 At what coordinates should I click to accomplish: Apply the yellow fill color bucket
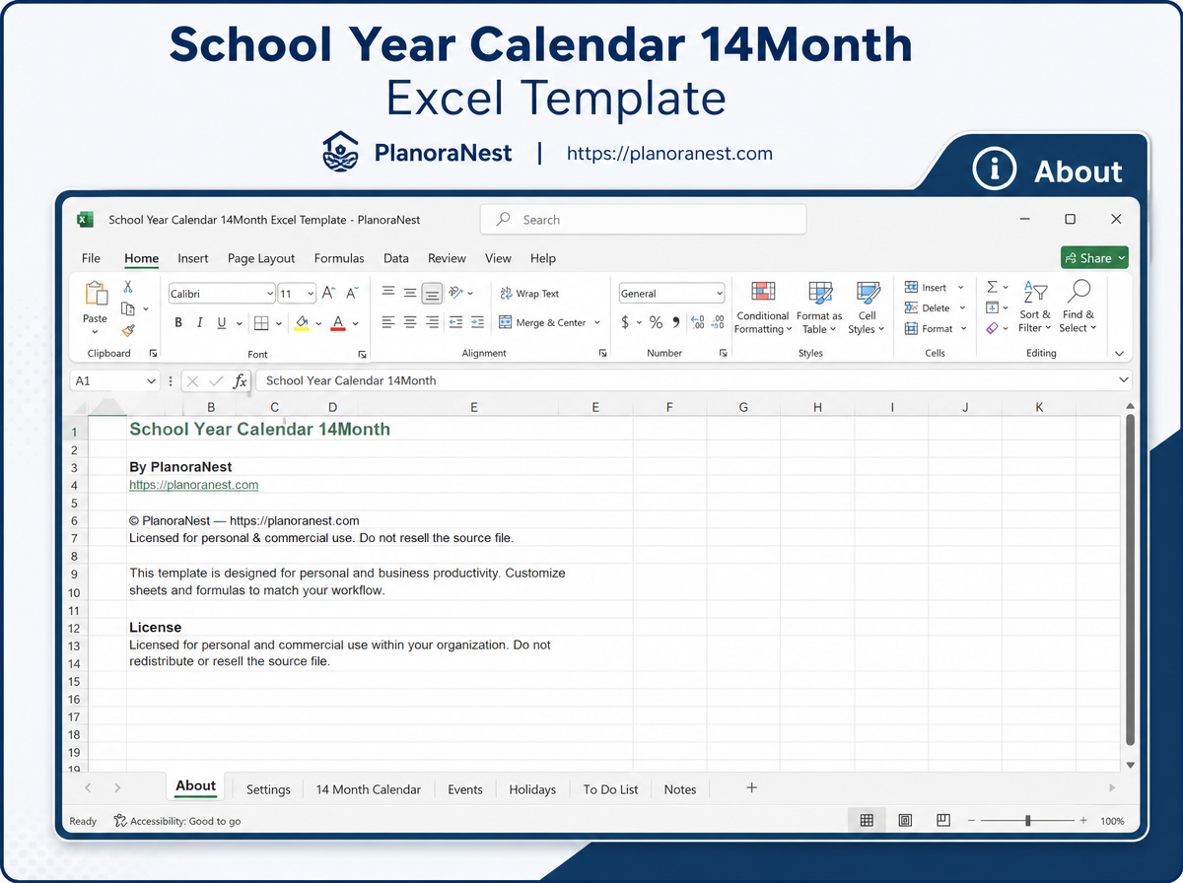302,323
